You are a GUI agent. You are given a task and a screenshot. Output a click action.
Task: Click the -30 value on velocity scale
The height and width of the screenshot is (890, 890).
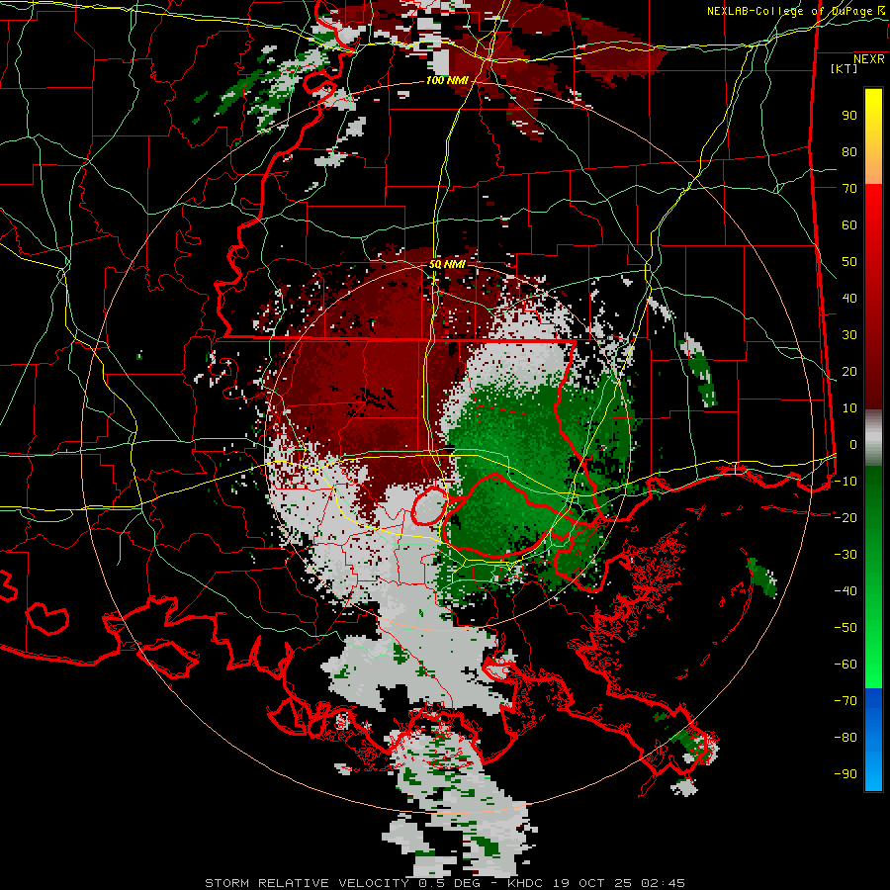pyautogui.click(x=845, y=555)
